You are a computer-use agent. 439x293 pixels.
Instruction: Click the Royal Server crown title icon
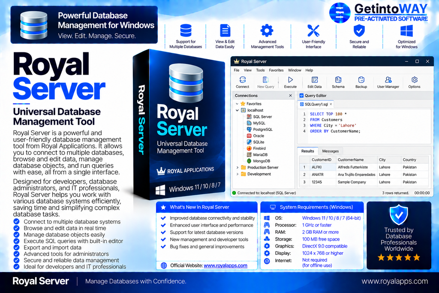(x=237, y=61)
